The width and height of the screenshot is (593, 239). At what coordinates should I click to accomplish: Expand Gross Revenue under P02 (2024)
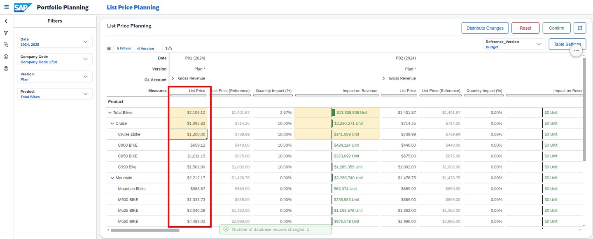point(384,78)
